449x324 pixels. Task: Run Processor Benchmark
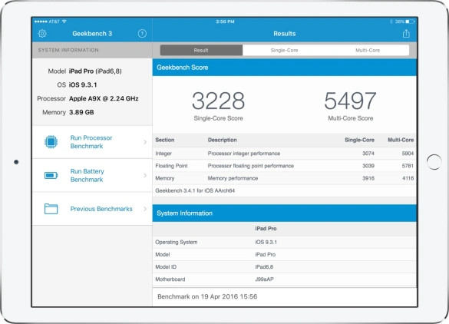coord(92,142)
